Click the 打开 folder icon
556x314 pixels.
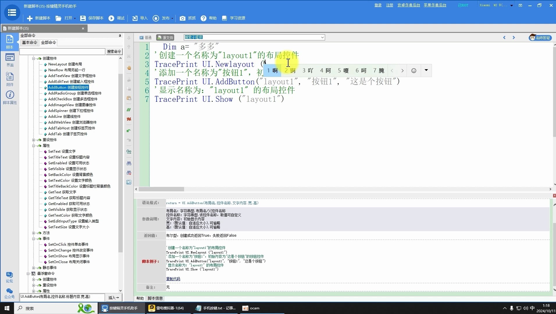tap(58, 18)
